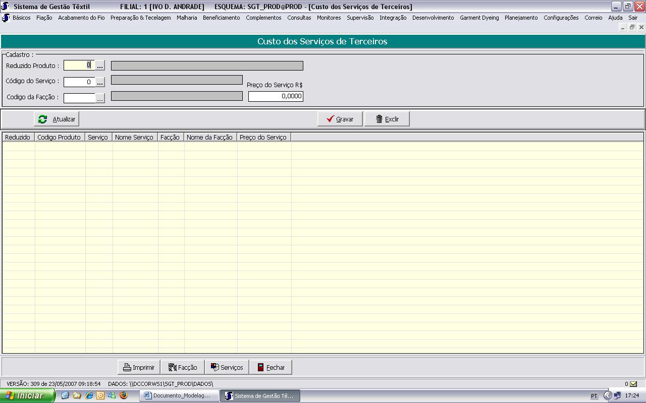646x403 pixels.
Task: Open the Configurações menu
Action: 561,18
